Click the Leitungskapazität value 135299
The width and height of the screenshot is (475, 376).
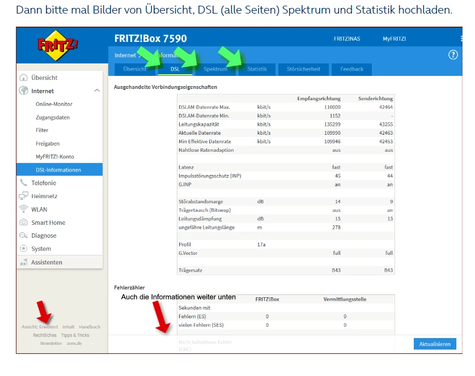coord(332,124)
